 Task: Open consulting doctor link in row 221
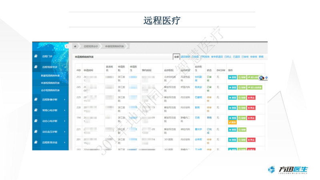tap(198, 129)
